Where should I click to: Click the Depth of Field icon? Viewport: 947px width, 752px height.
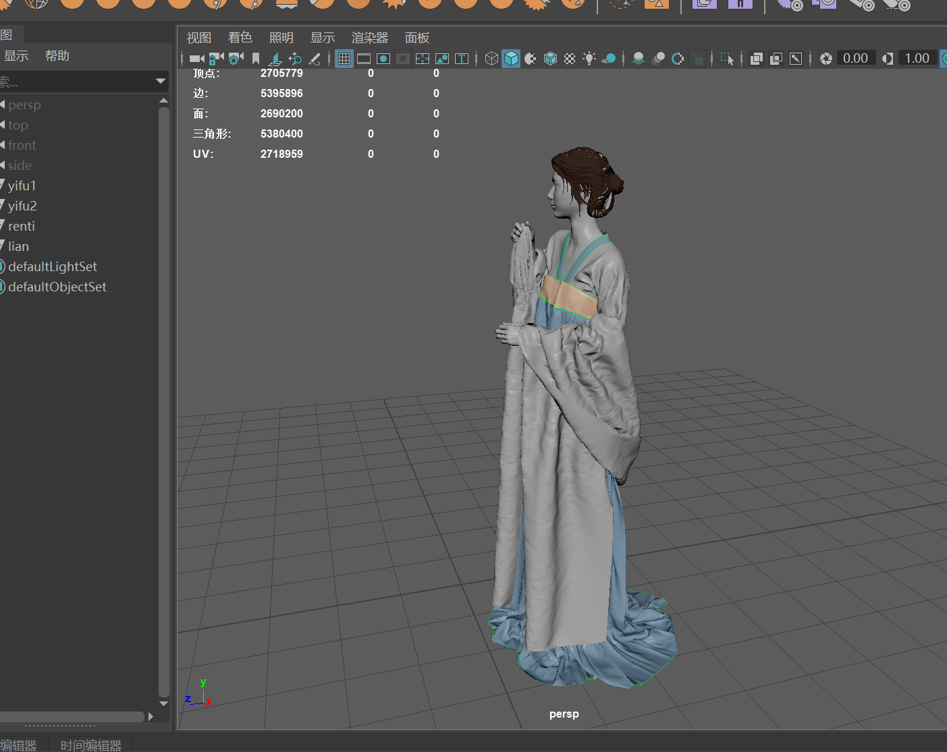697,59
